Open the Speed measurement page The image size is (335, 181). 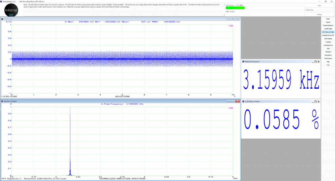(x=328, y=22)
